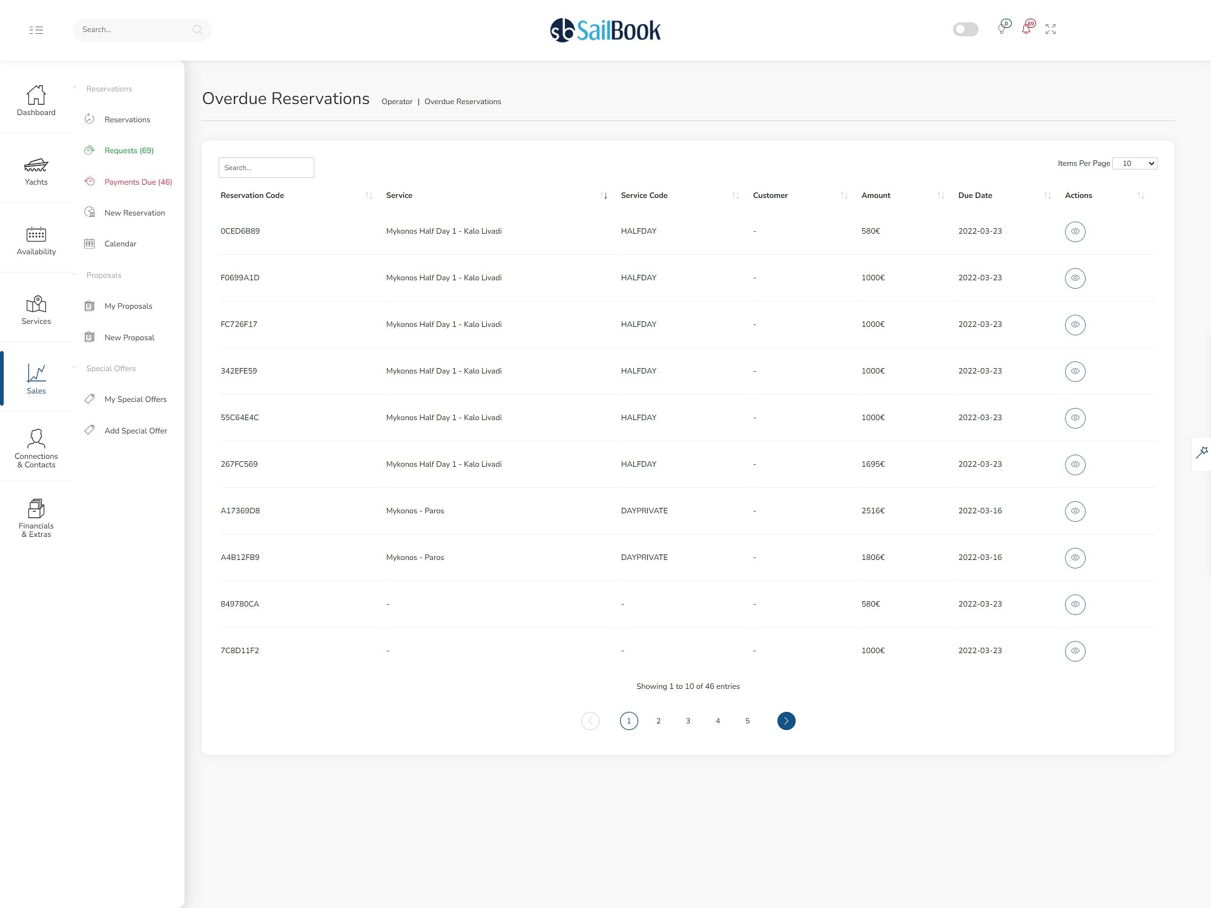
Task: Go to page 3 of results
Action: click(688, 721)
